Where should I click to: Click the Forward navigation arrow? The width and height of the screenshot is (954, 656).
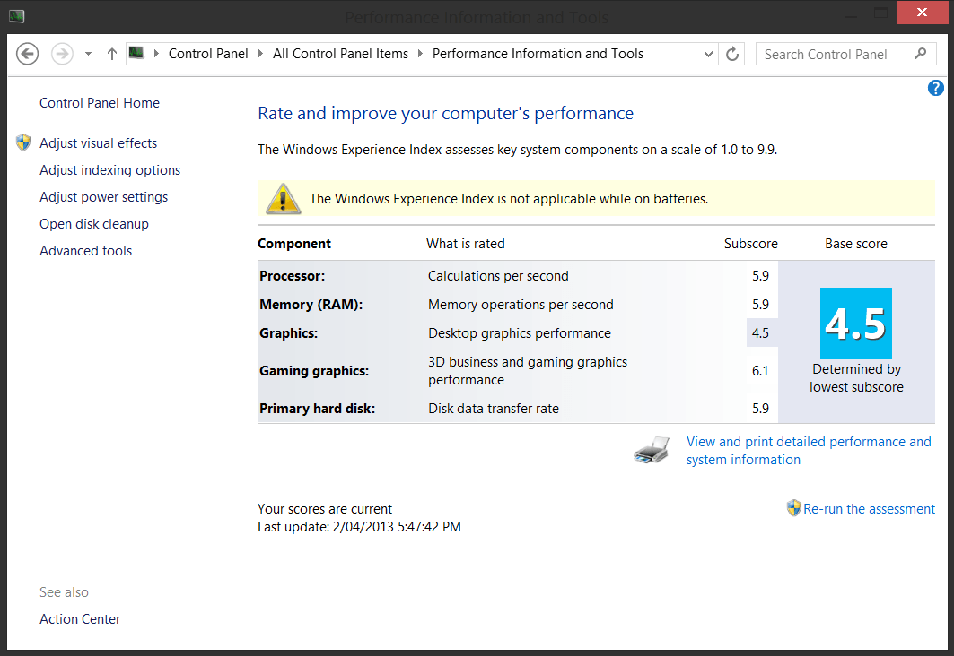(62, 54)
